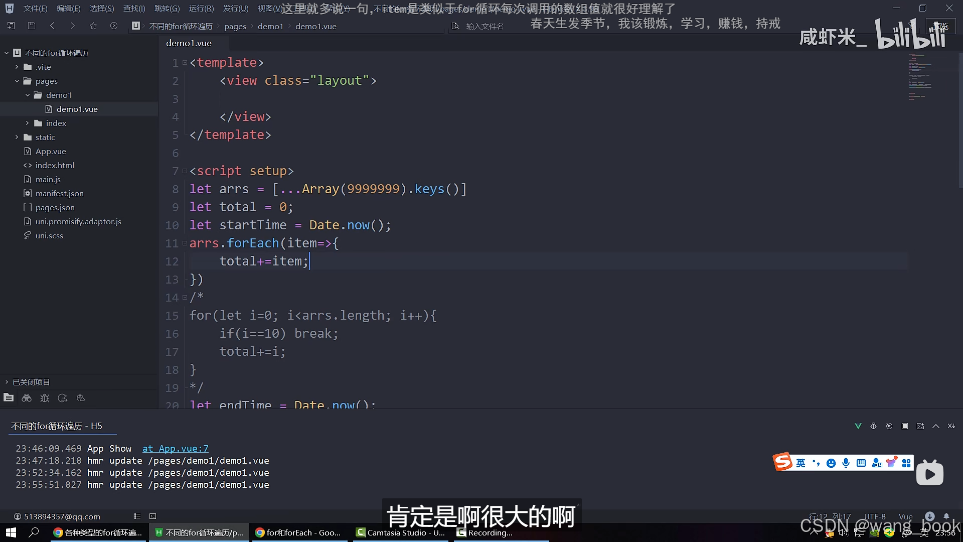The image size is (963, 542).
Task: Click the bookmark star icon
Action: [x=93, y=26]
